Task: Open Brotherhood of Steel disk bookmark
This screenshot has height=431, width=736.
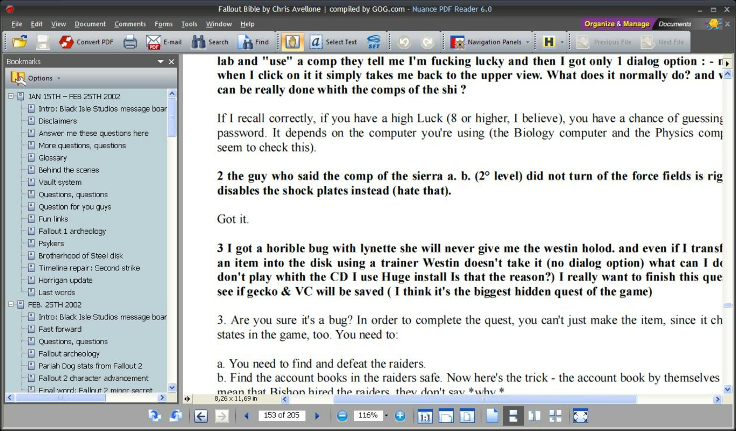Action: 80,255
